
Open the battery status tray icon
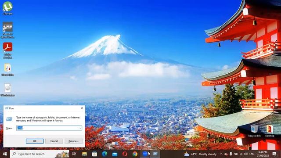[236, 154]
